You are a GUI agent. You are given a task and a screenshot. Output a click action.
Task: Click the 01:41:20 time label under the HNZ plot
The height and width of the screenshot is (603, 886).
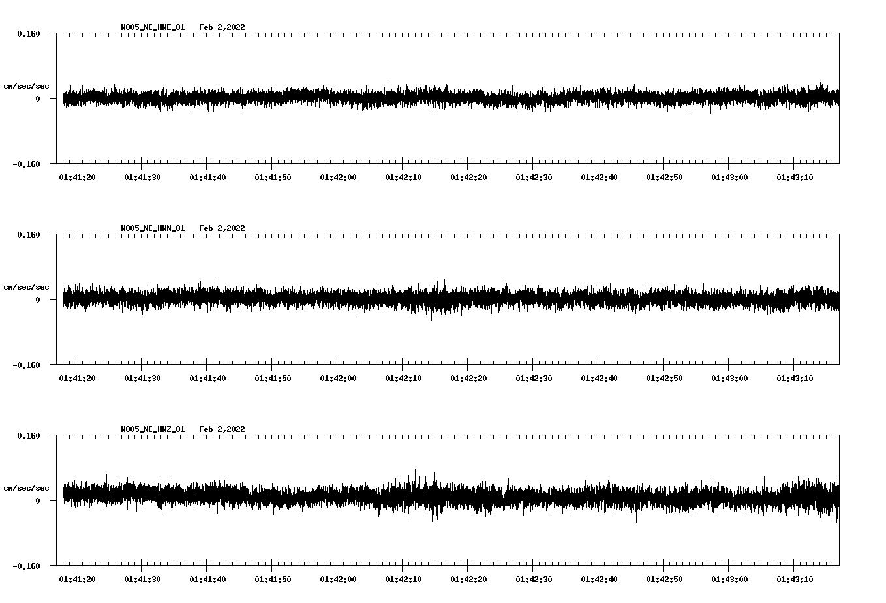[x=77, y=580]
